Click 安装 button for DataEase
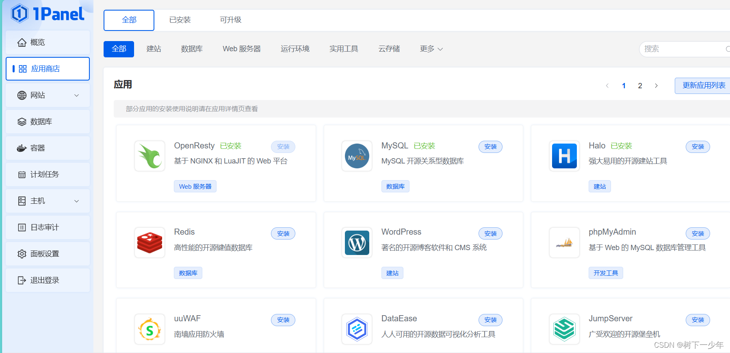The width and height of the screenshot is (730, 353). point(490,320)
